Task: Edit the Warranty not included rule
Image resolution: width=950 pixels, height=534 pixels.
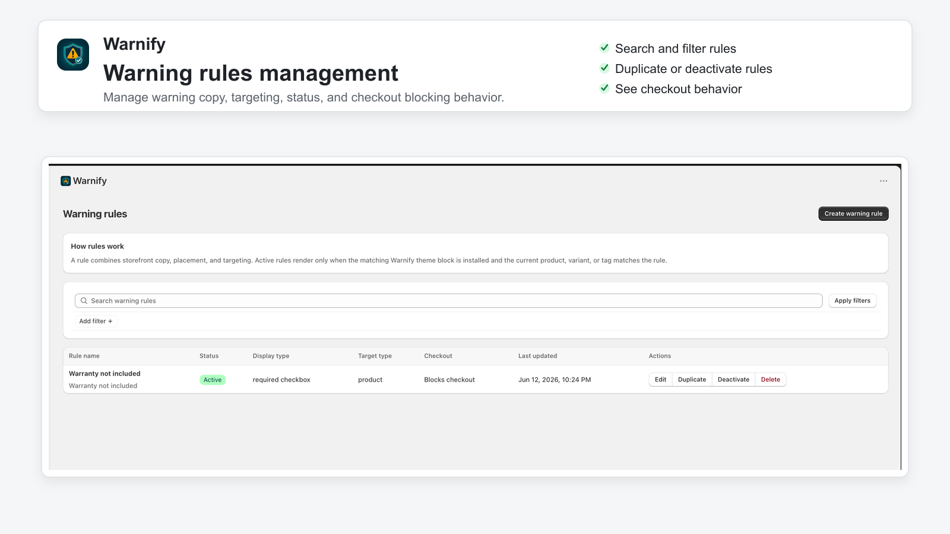Action: [x=660, y=380]
